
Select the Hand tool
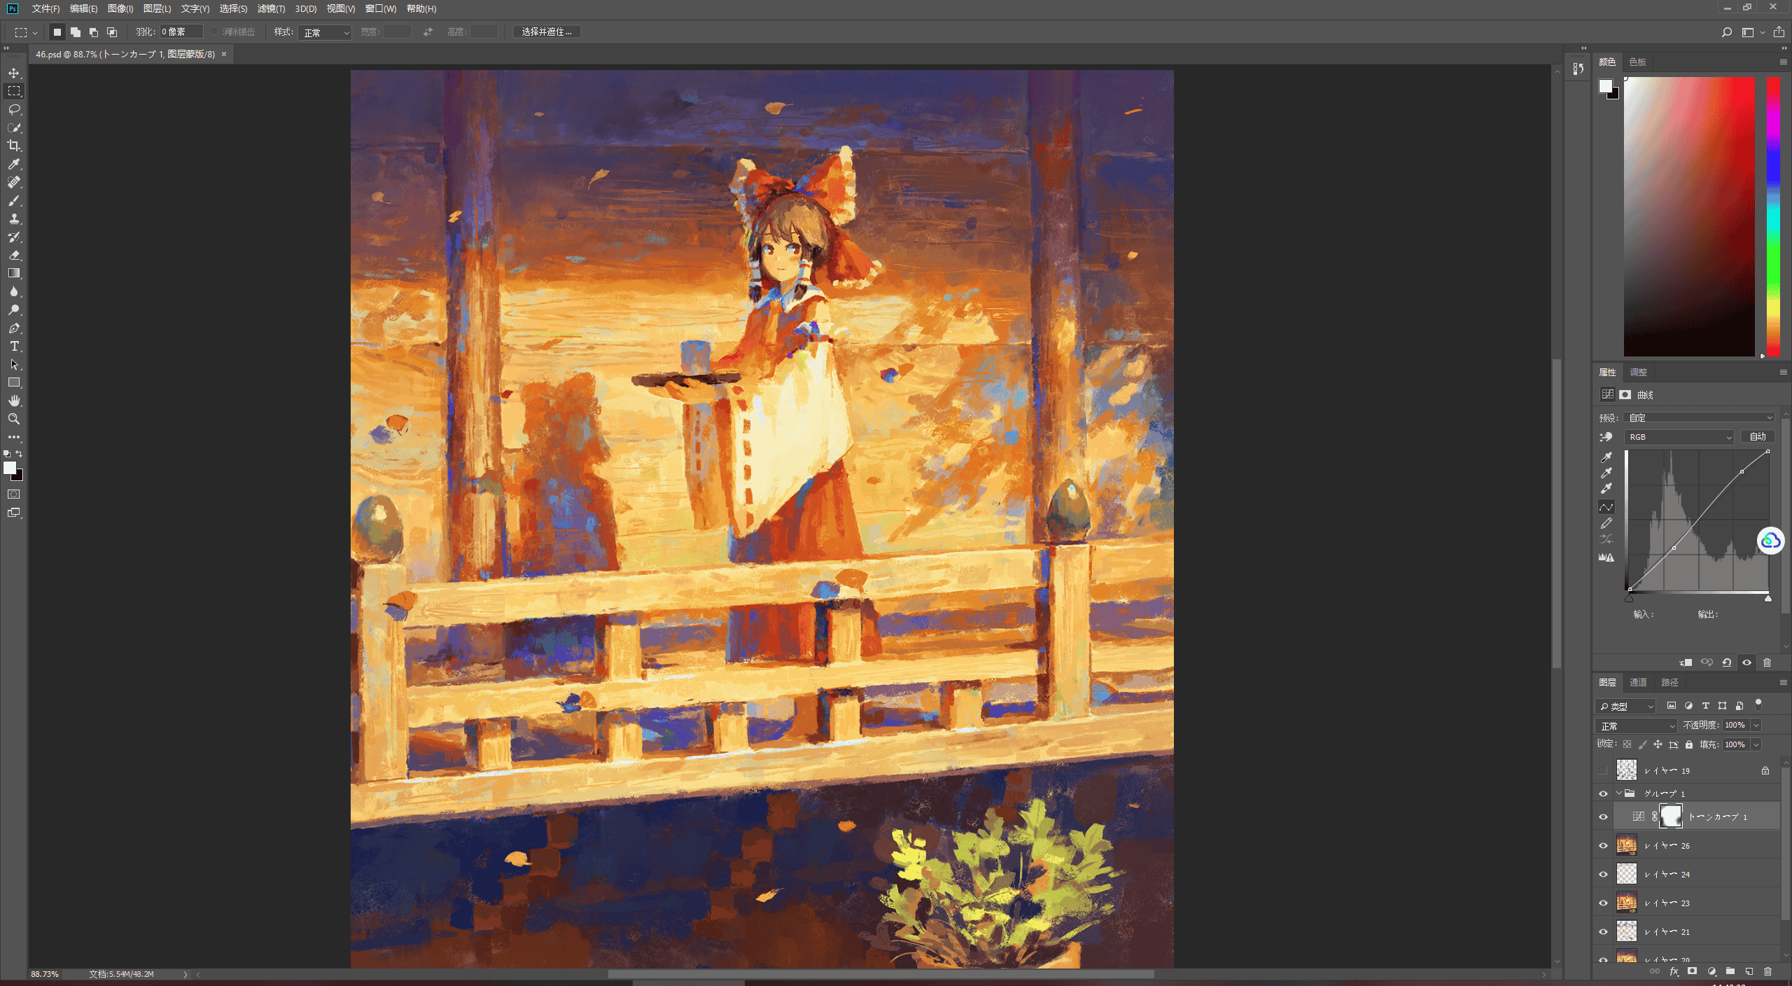14,401
